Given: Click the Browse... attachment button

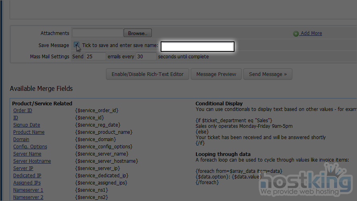Looking at the screenshot, I should 138,33.
